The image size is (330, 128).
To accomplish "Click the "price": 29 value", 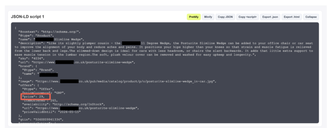I will pos(34,97).
